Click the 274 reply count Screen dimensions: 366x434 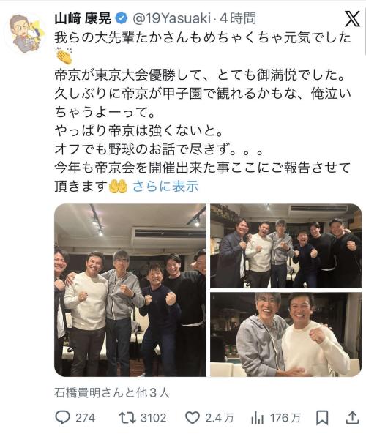pyautogui.click(x=85, y=418)
